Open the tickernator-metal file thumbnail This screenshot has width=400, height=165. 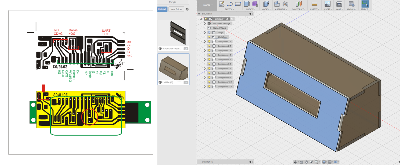[178, 33]
